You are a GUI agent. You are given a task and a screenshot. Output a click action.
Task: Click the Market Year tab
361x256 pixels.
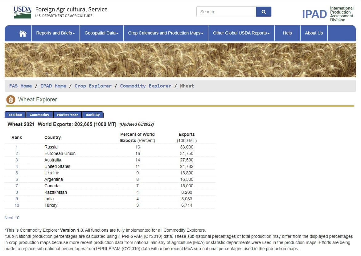tap(68, 115)
